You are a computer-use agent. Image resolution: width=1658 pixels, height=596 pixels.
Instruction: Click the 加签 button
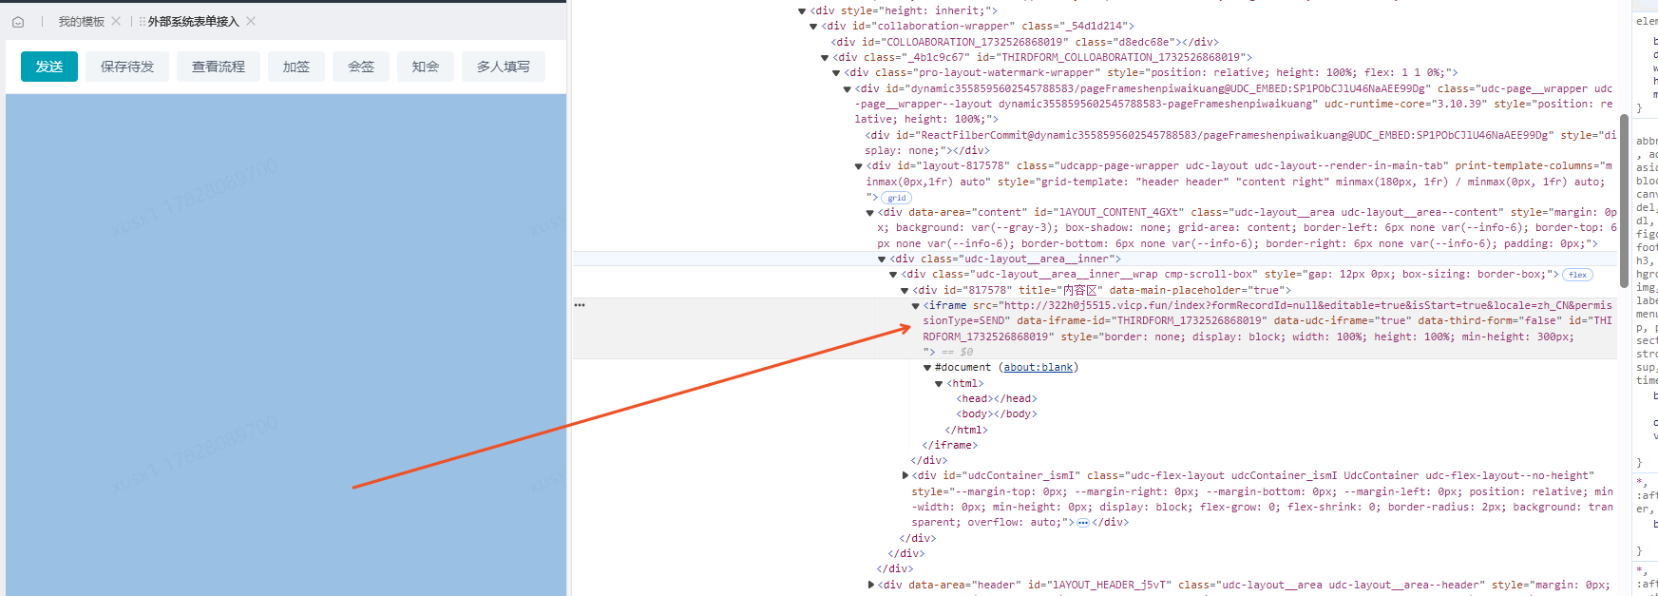(296, 67)
